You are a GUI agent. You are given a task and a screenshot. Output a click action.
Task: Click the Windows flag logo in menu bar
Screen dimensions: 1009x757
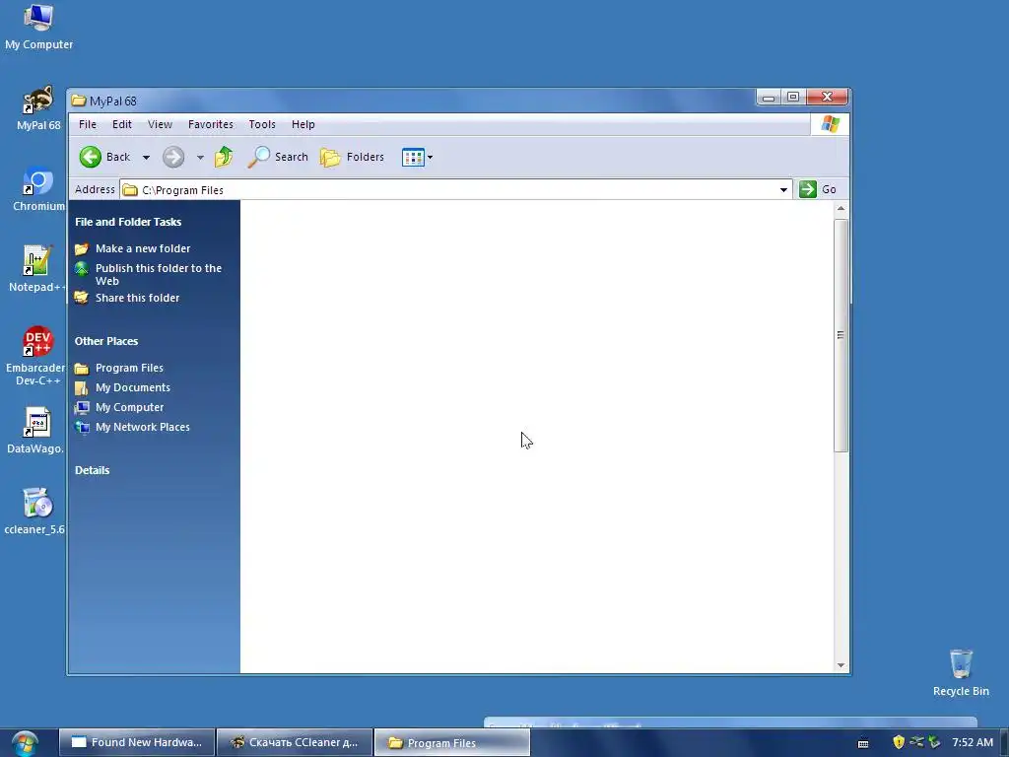point(830,124)
